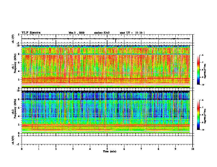Click the "8" time axis tick label
This screenshot has width=217, height=167.
158,149
